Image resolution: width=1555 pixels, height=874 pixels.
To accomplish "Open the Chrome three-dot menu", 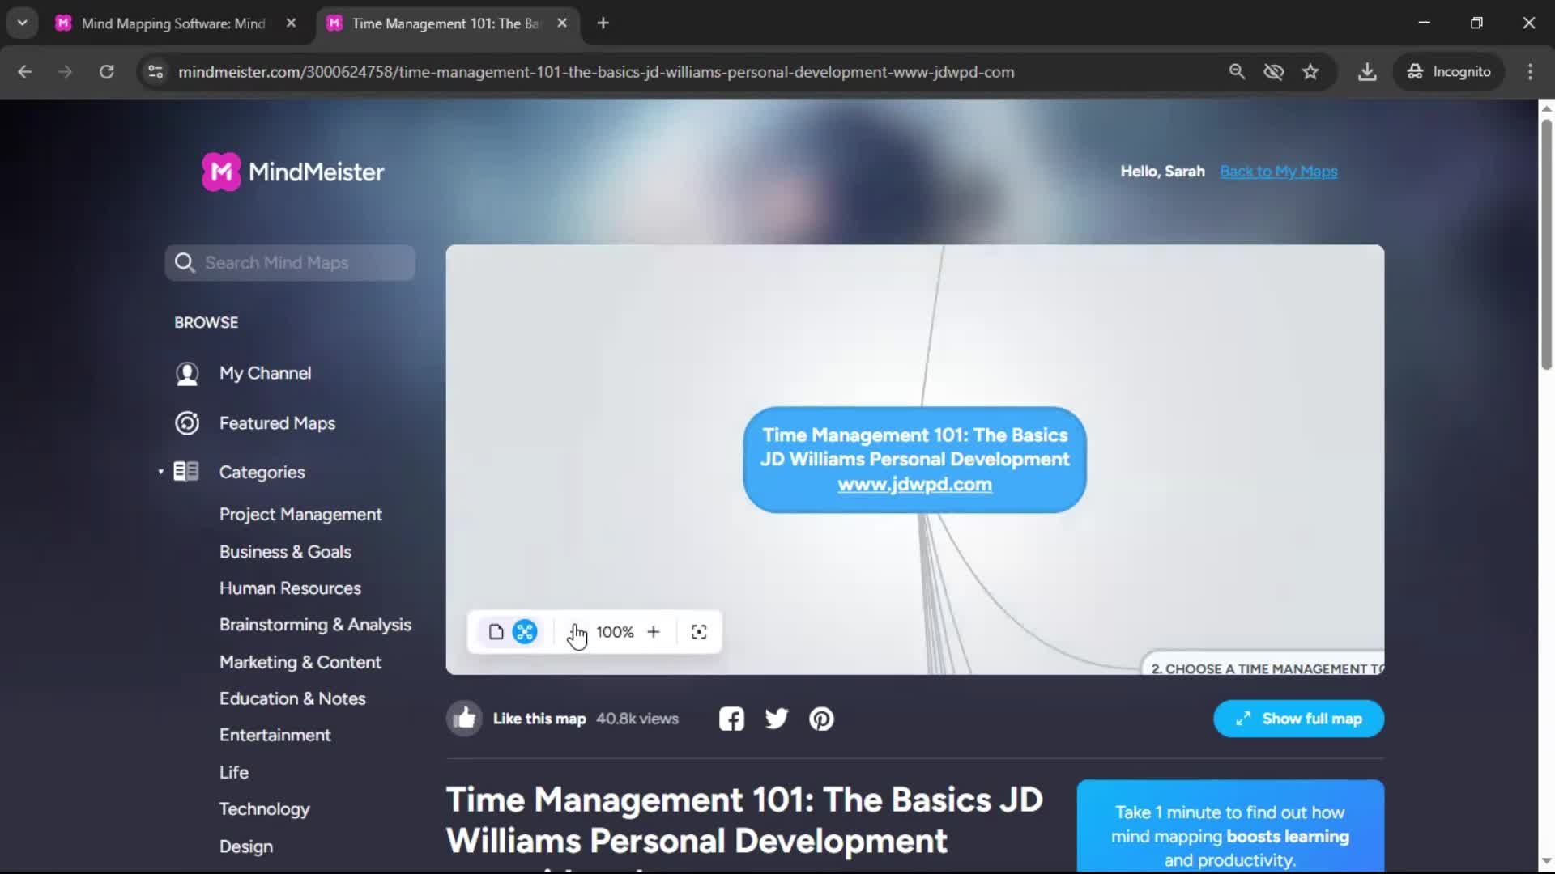I will pos(1530,72).
